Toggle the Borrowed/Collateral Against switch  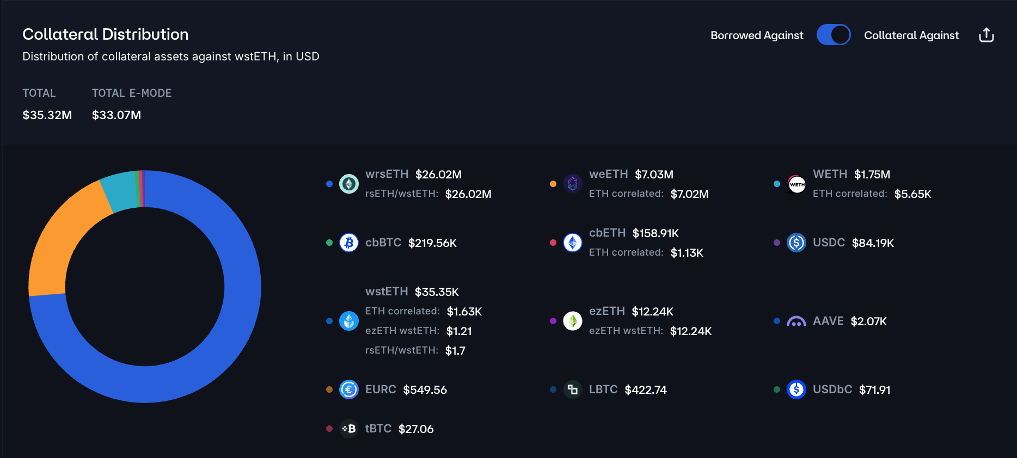point(833,35)
